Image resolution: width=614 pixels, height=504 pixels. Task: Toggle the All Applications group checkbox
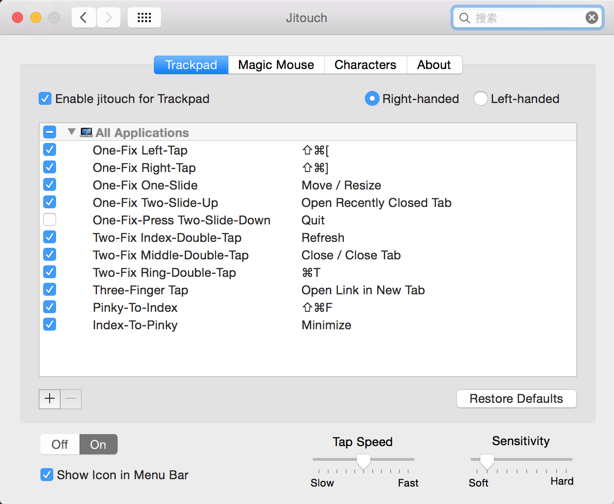pyautogui.click(x=50, y=132)
